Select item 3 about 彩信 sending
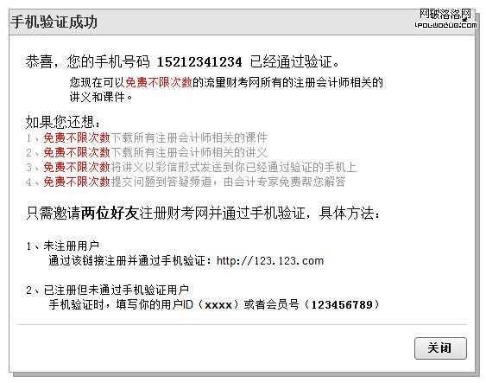This screenshot has height=383, width=486. tap(192, 167)
